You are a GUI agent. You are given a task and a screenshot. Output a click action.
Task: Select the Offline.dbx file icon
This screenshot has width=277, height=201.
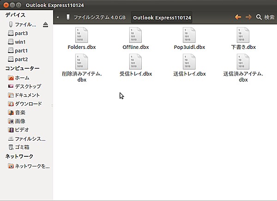click(x=135, y=35)
